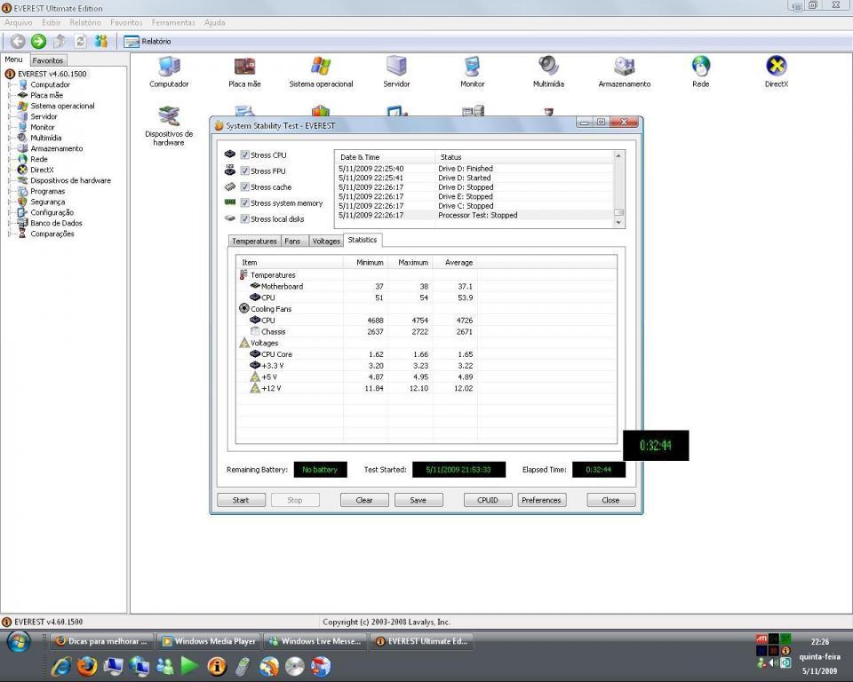This screenshot has height=682, width=853.
Task: Go forward with the green arrow button
Action: click(38, 42)
